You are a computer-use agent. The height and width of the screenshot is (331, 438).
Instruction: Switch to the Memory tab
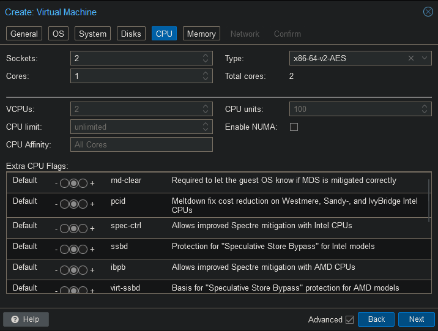(x=201, y=34)
